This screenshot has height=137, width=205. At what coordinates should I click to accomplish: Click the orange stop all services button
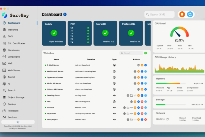tap(182, 14)
